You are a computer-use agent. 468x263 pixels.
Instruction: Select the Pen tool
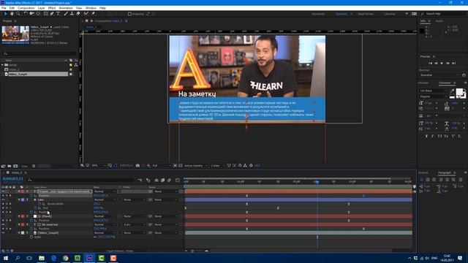[x=52, y=14]
